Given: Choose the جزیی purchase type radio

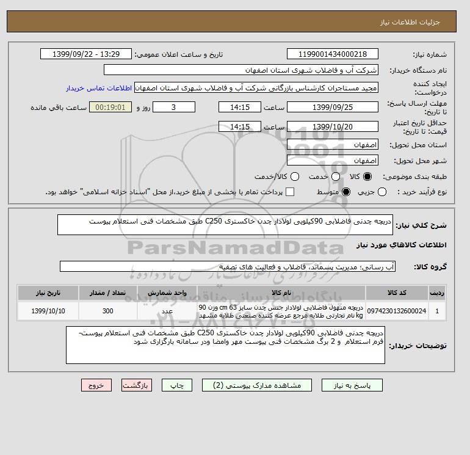Looking at the screenshot, I should (382, 192).
